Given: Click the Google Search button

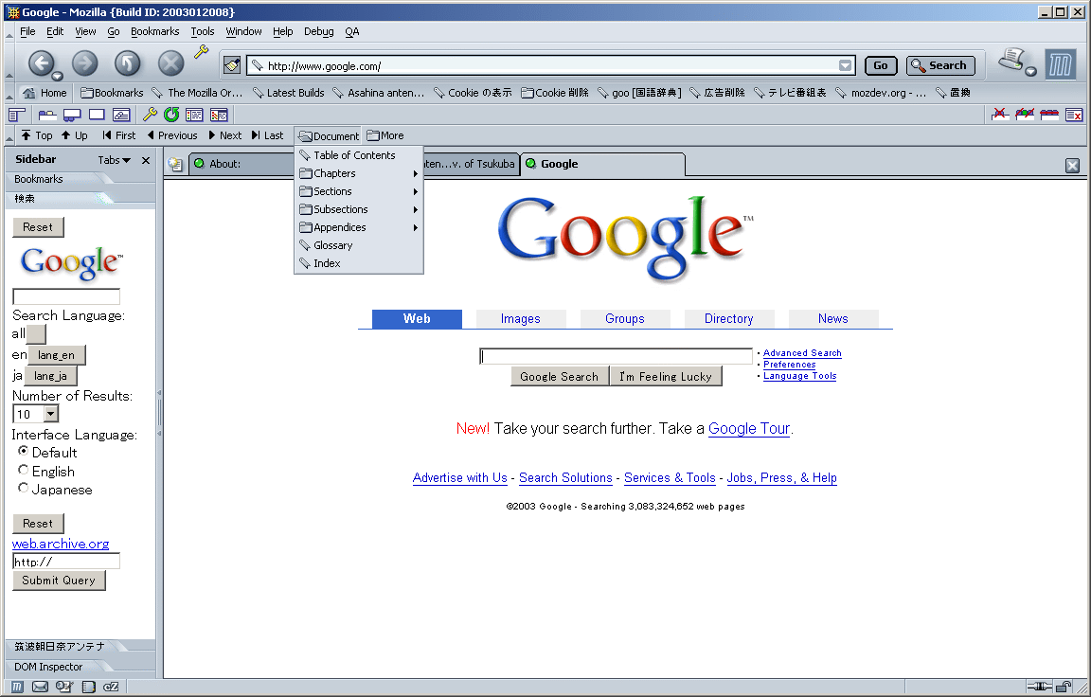Looking at the screenshot, I should pyautogui.click(x=560, y=376).
